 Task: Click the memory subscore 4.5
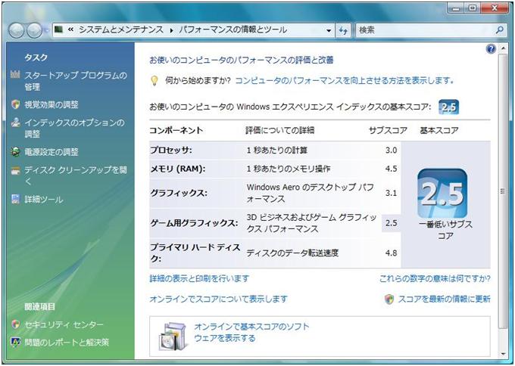point(392,169)
